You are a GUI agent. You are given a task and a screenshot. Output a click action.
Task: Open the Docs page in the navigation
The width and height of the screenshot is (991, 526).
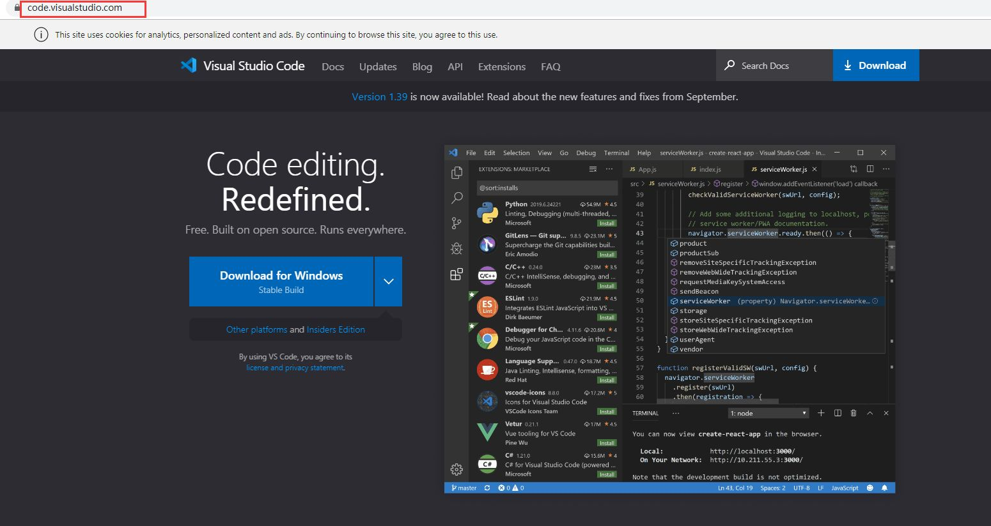(332, 66)
